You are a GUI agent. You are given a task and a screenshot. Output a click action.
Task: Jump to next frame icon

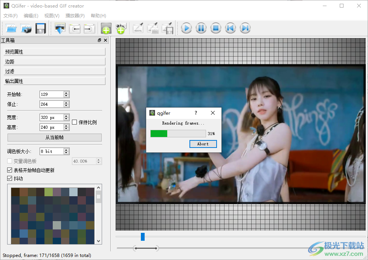245,28
